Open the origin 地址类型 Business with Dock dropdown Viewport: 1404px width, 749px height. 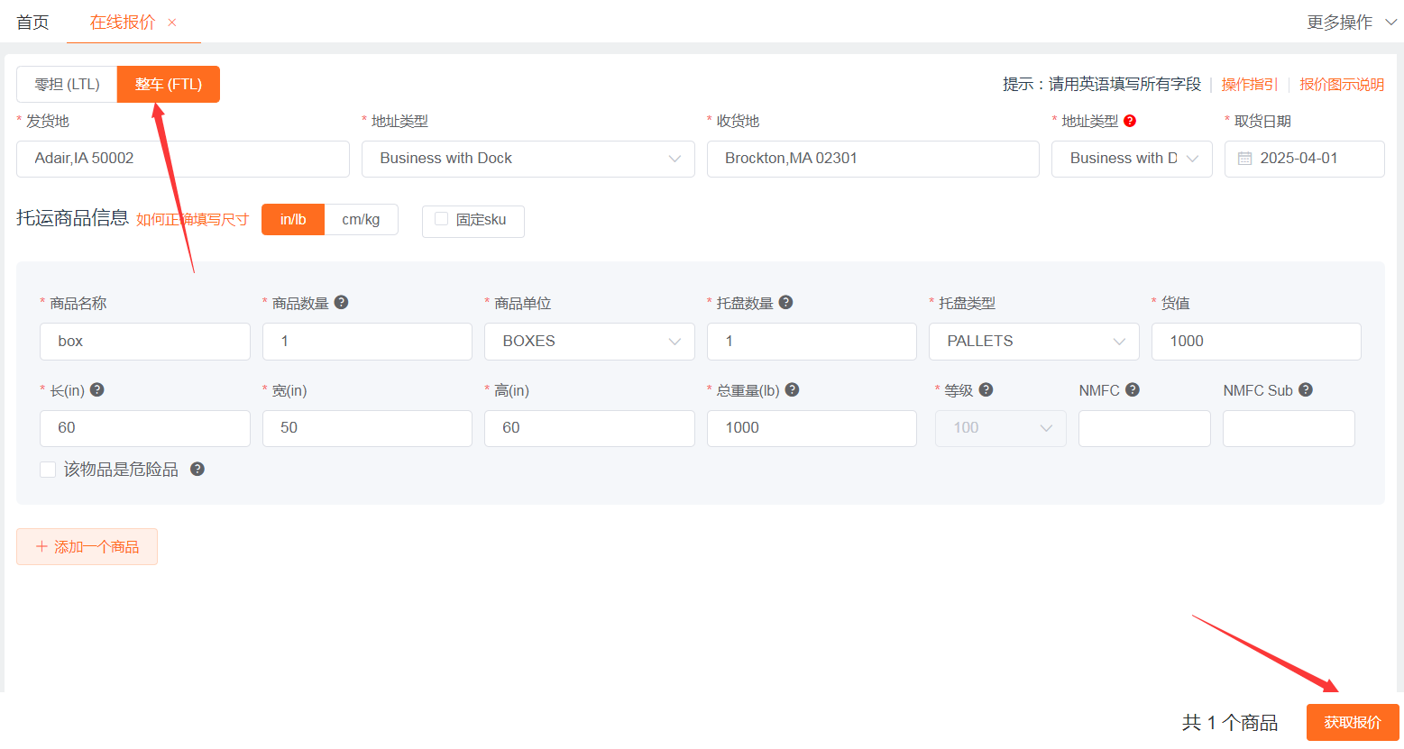528,159
